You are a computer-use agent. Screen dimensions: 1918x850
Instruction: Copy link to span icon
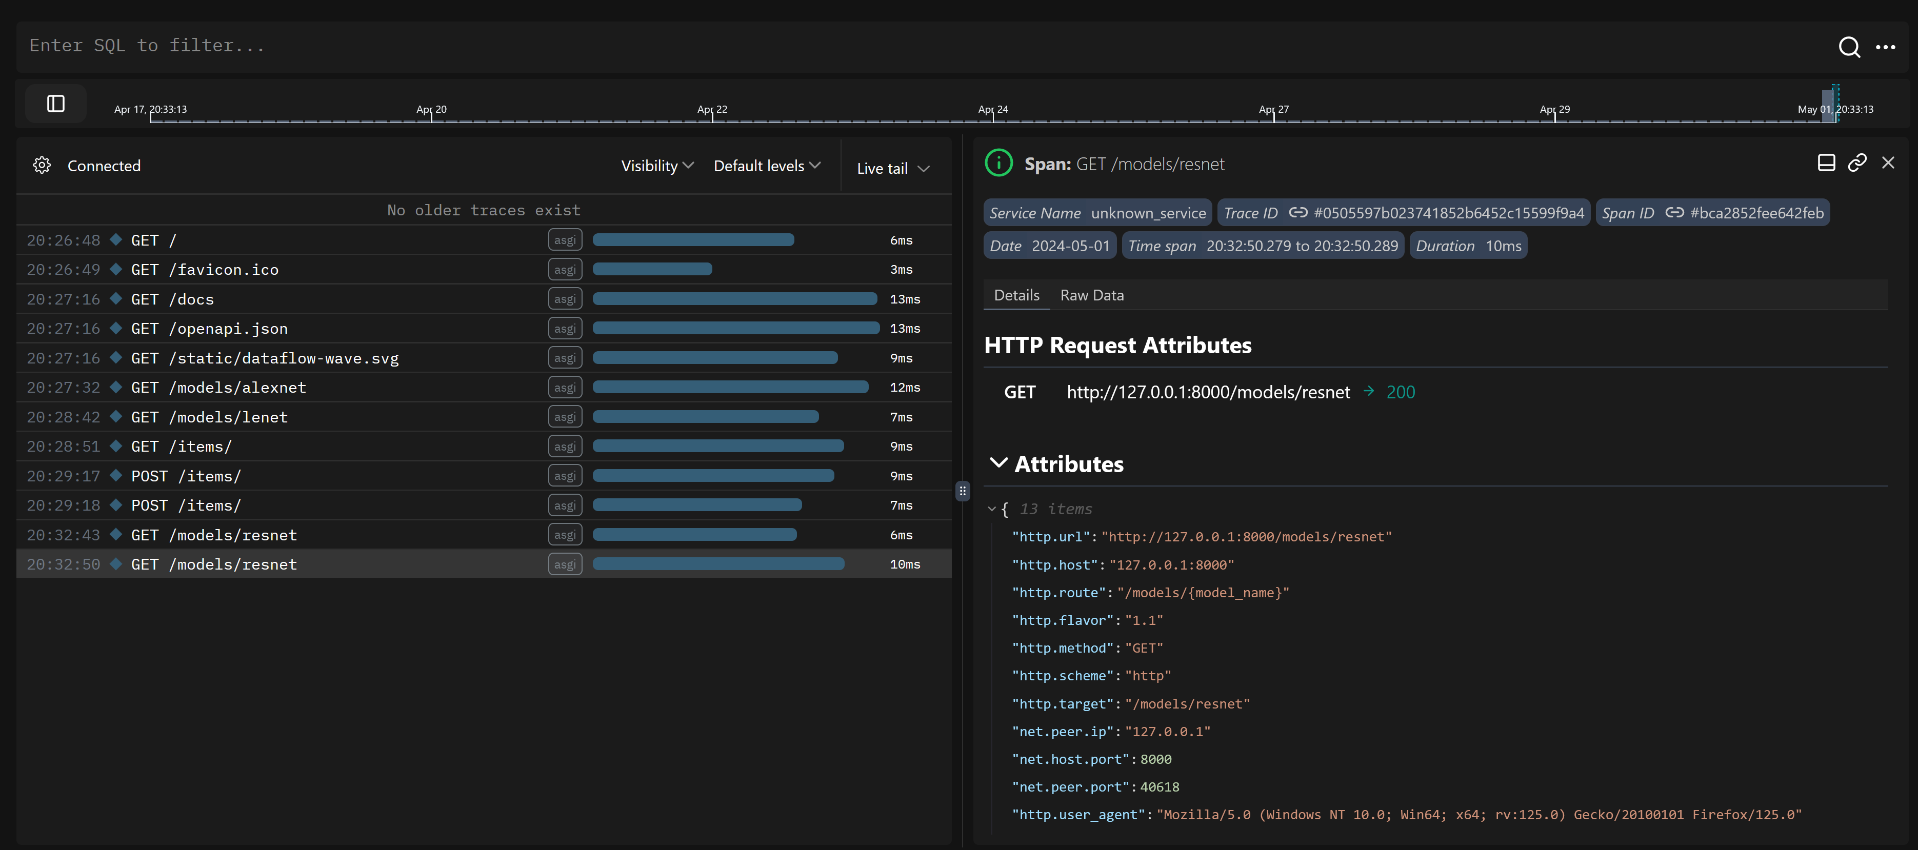coord(1857,163)
